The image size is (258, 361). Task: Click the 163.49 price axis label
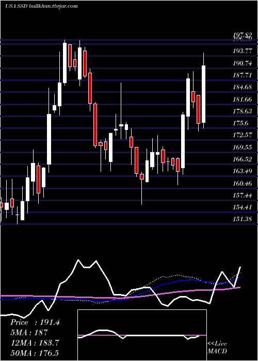[x=243, y=172]
